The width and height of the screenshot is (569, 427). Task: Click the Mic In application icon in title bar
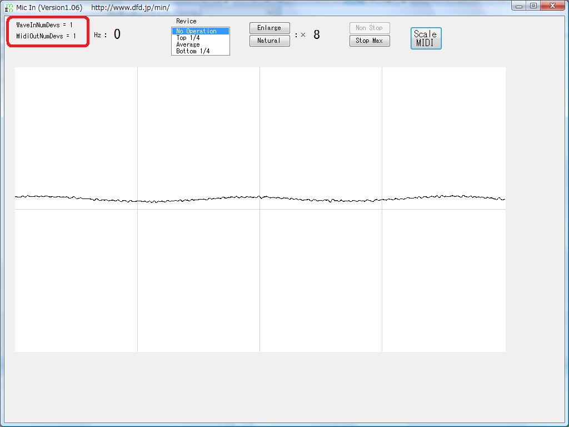[9, 8]
